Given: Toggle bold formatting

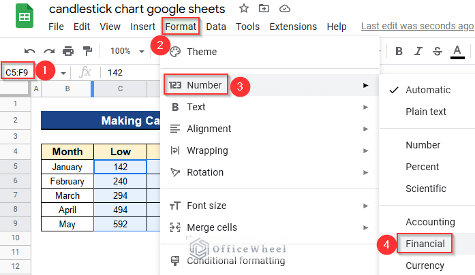Looking at the screenshot, I should pyautogui.click(x=399, y=51).
